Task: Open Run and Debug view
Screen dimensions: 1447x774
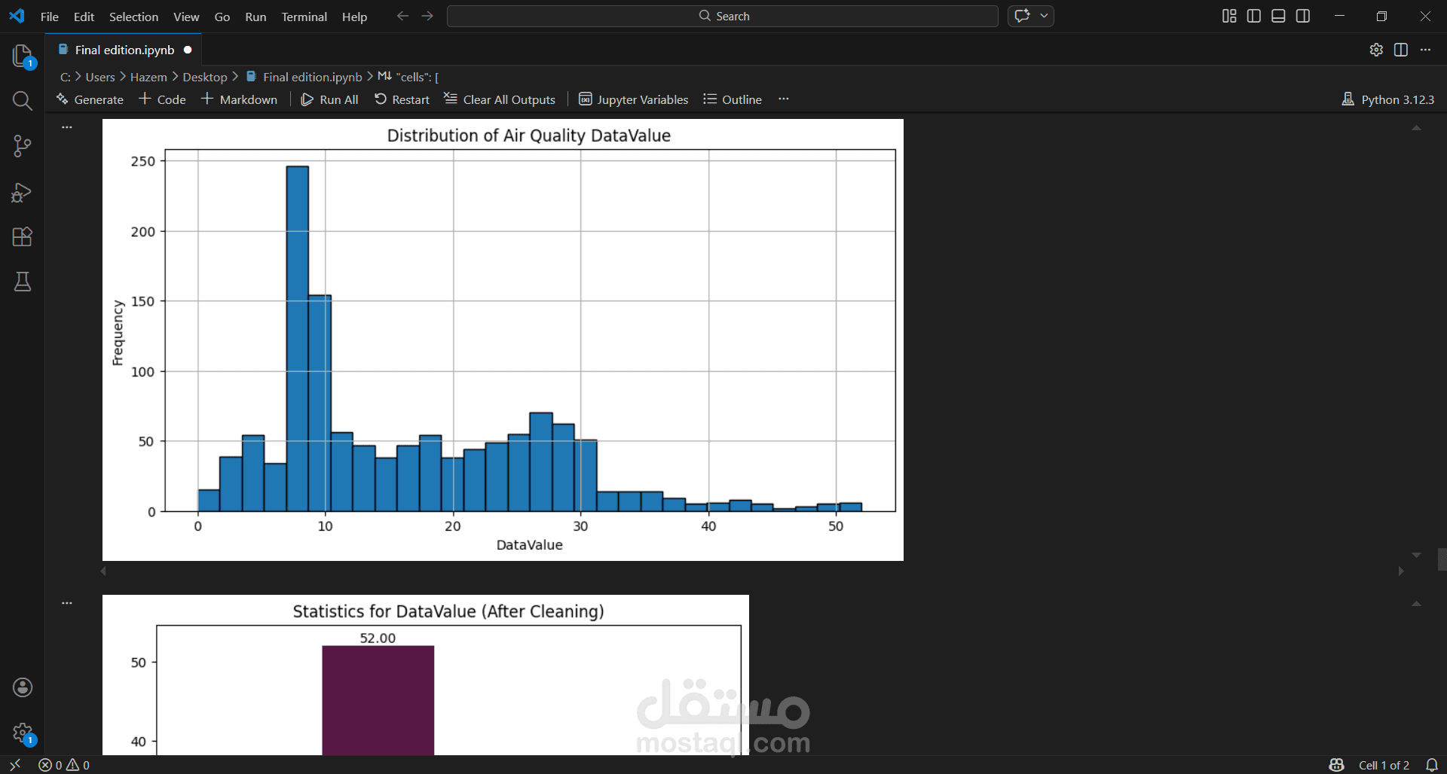Action: point(23,192)
